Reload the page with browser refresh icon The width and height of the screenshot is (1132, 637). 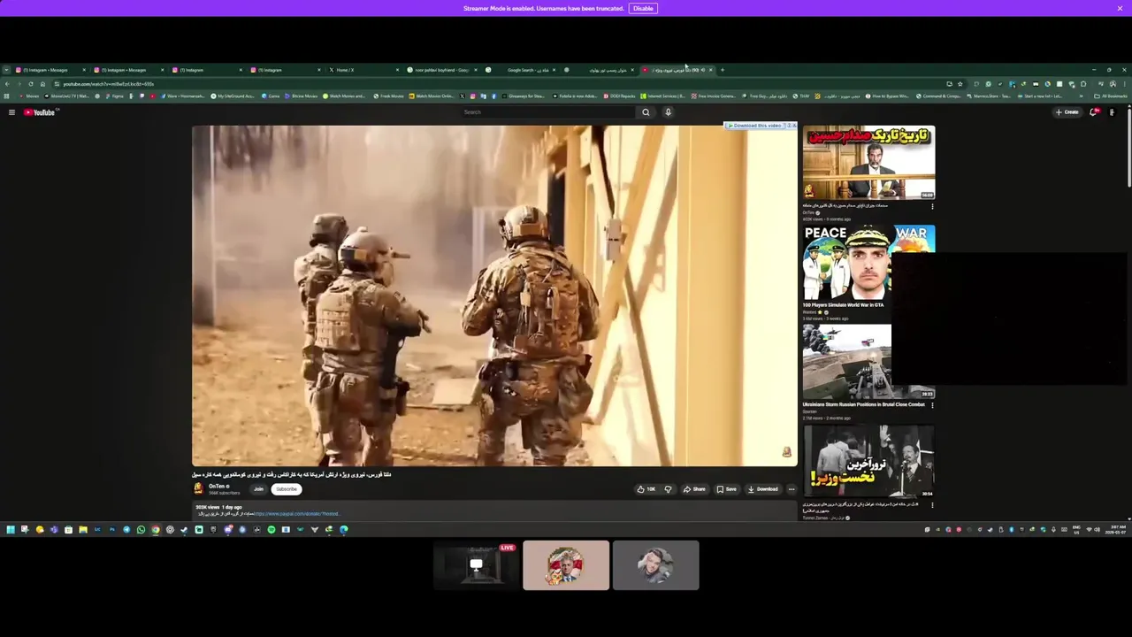click(x=31, y=84)
